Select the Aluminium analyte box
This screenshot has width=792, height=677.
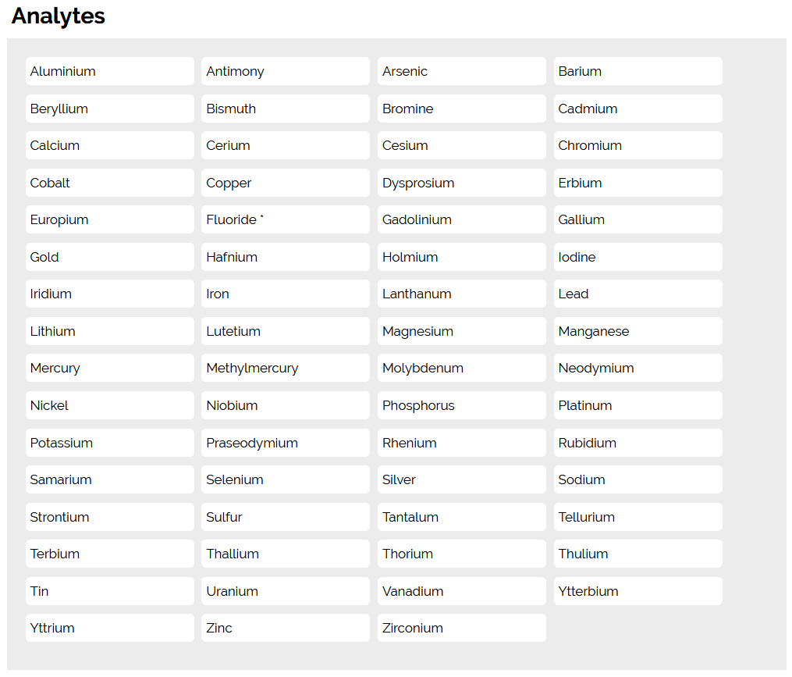pyautogui.click(x=109, y=71)
